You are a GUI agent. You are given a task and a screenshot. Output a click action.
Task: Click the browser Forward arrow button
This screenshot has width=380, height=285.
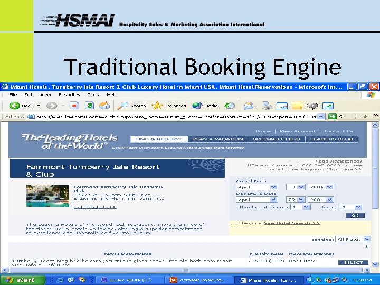click(52, 106)
